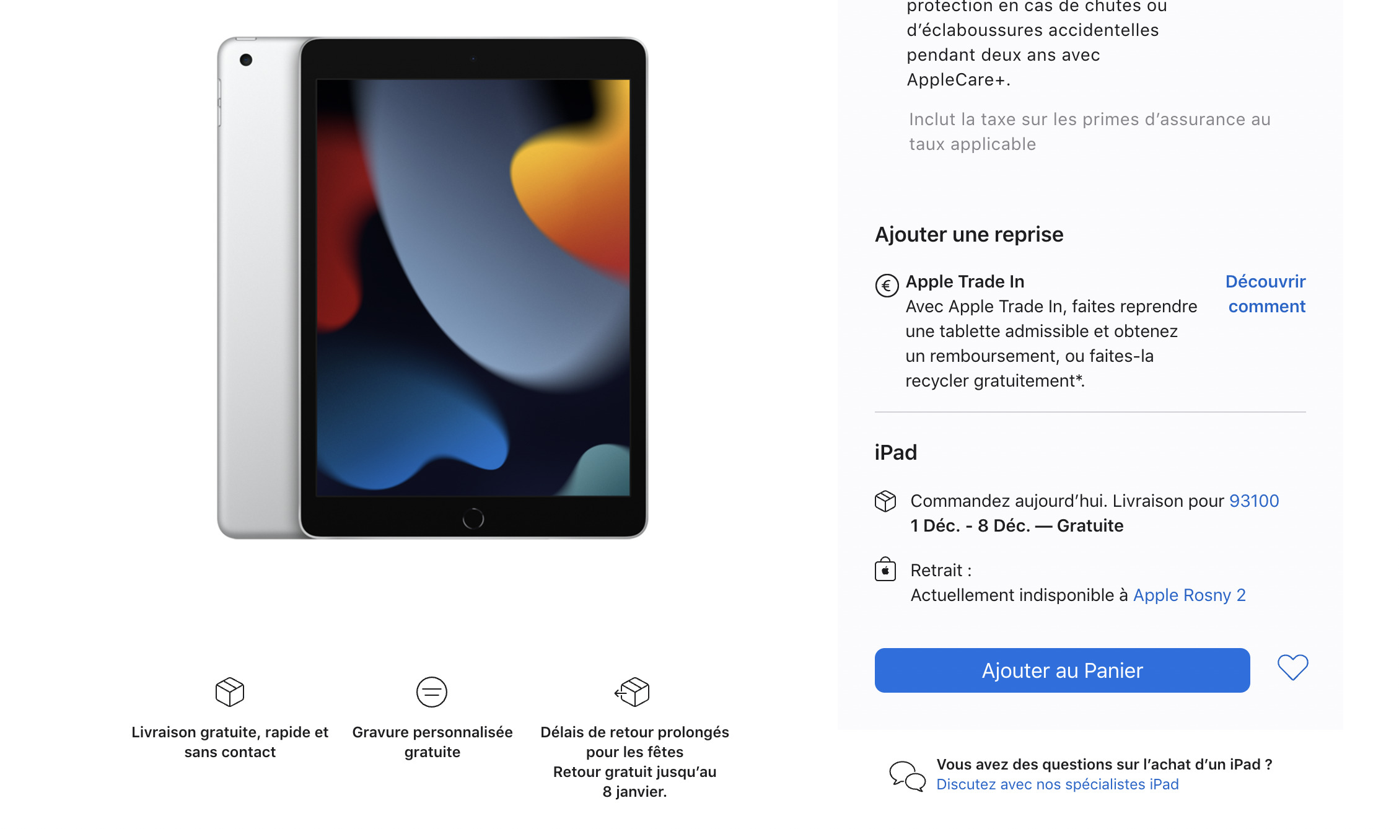This screenshot has height=829, width=1399.
Task: Open the Apple Rosny 2 store link
Action: [x=1189, y=595]
